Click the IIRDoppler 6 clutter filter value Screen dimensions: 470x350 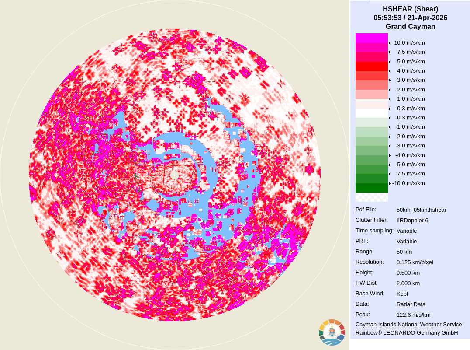point(412,220)
